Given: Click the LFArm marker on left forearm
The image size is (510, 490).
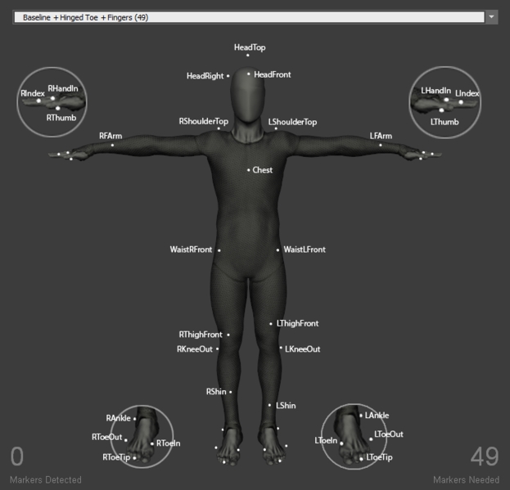Looking at the screenshot, I should click(380, 145).
